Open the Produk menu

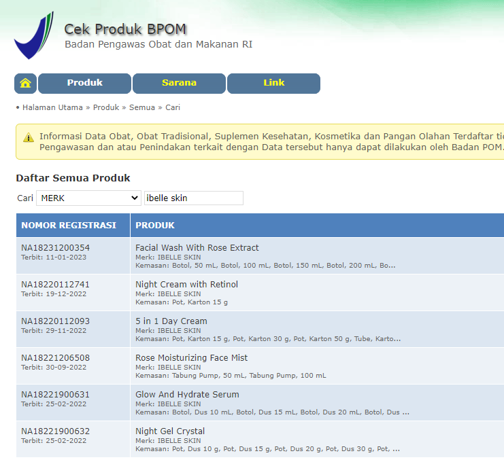click(x=85, y=83)
